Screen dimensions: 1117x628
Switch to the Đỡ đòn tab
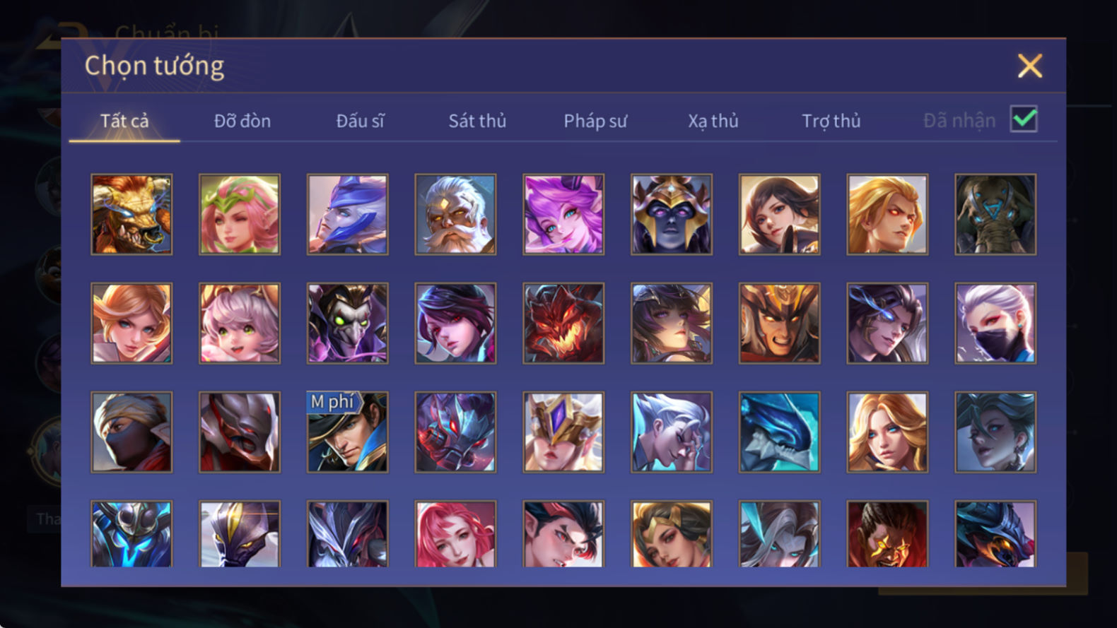coord(242,121)
